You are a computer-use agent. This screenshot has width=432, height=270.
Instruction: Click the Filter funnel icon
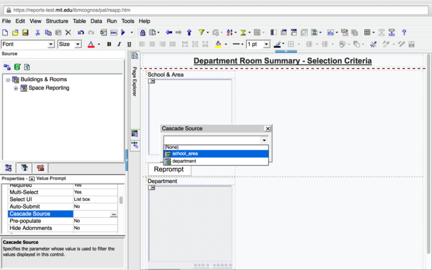pyautogui.click(x=202, y=32)
